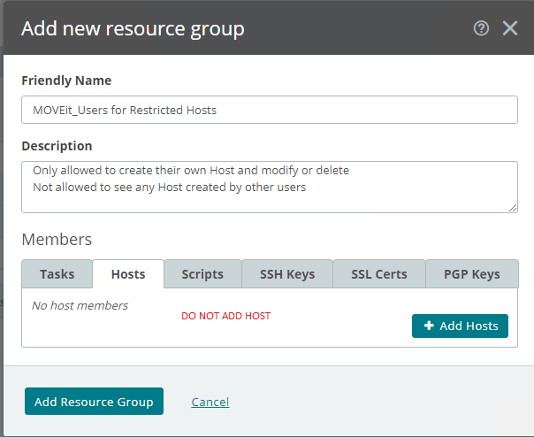Click the 'No host members' text
Viewport: 534px width, 437px height.
coord(80,305)
